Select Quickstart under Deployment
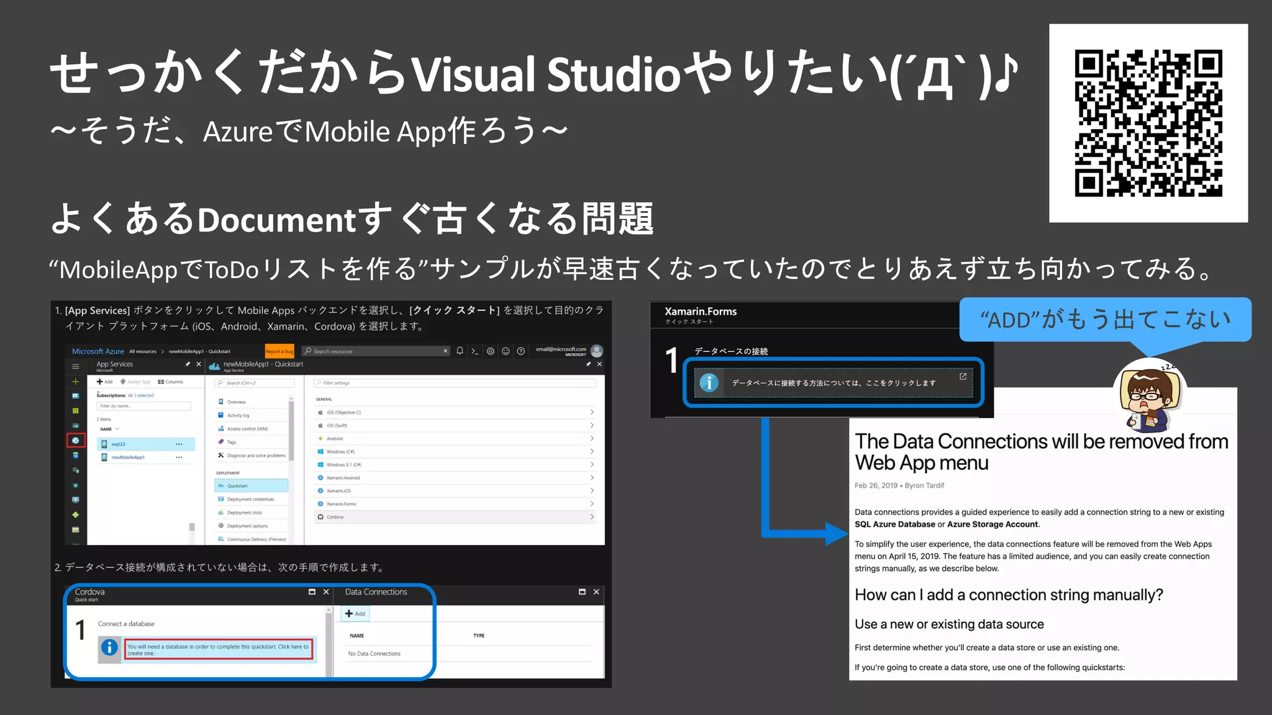The width and height of the screenshot is (1272, 715). pos(252,485)
